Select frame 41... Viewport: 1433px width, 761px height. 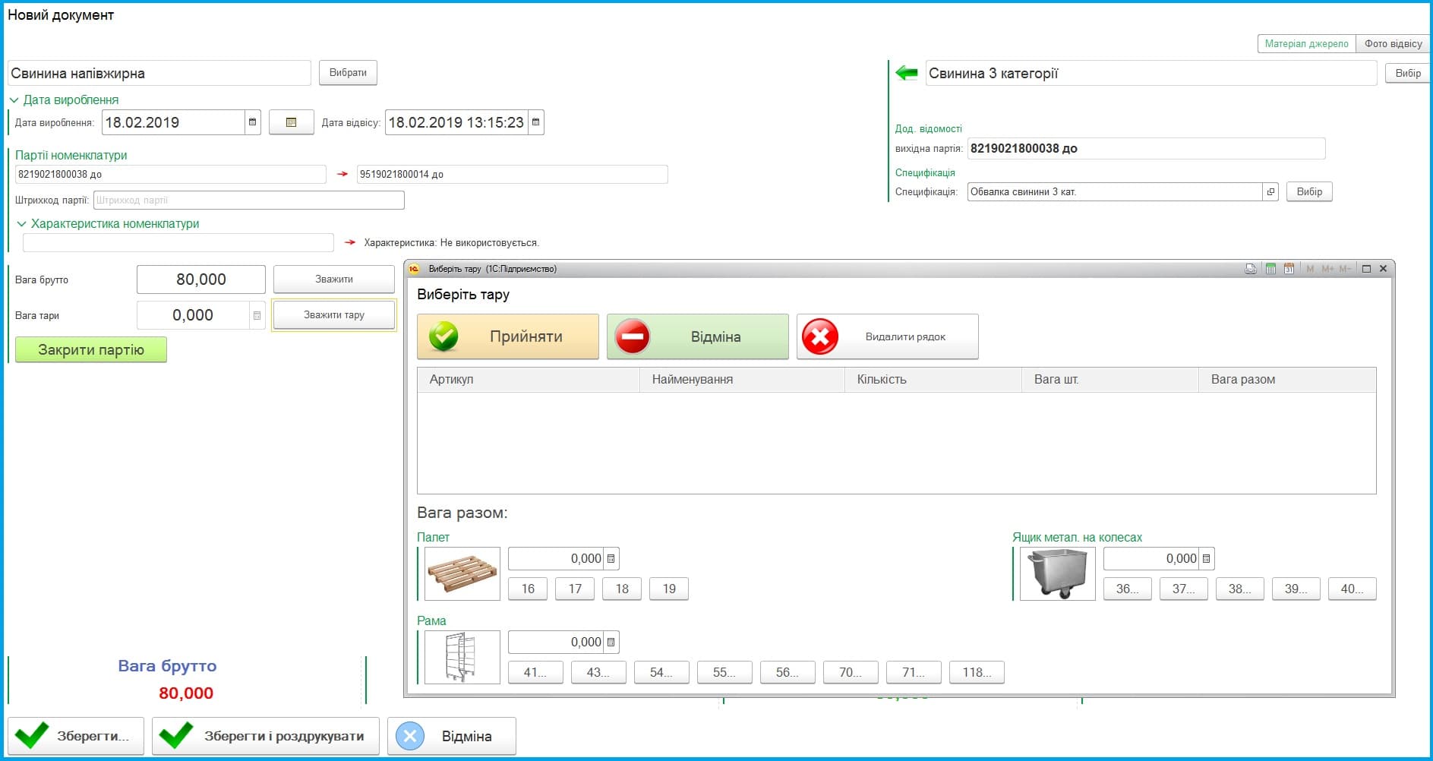[535, 672]
